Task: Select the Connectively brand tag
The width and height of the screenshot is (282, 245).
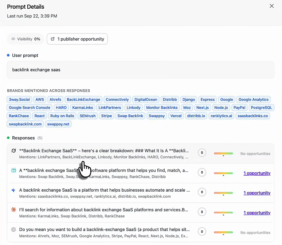Action: pos(117,100)
